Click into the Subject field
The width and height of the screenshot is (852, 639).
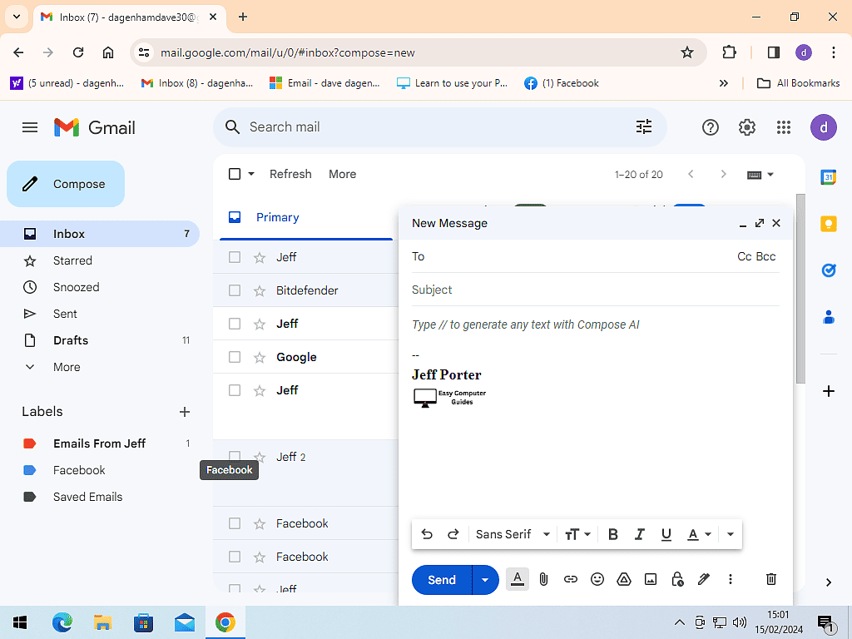[x=595, y=290]
